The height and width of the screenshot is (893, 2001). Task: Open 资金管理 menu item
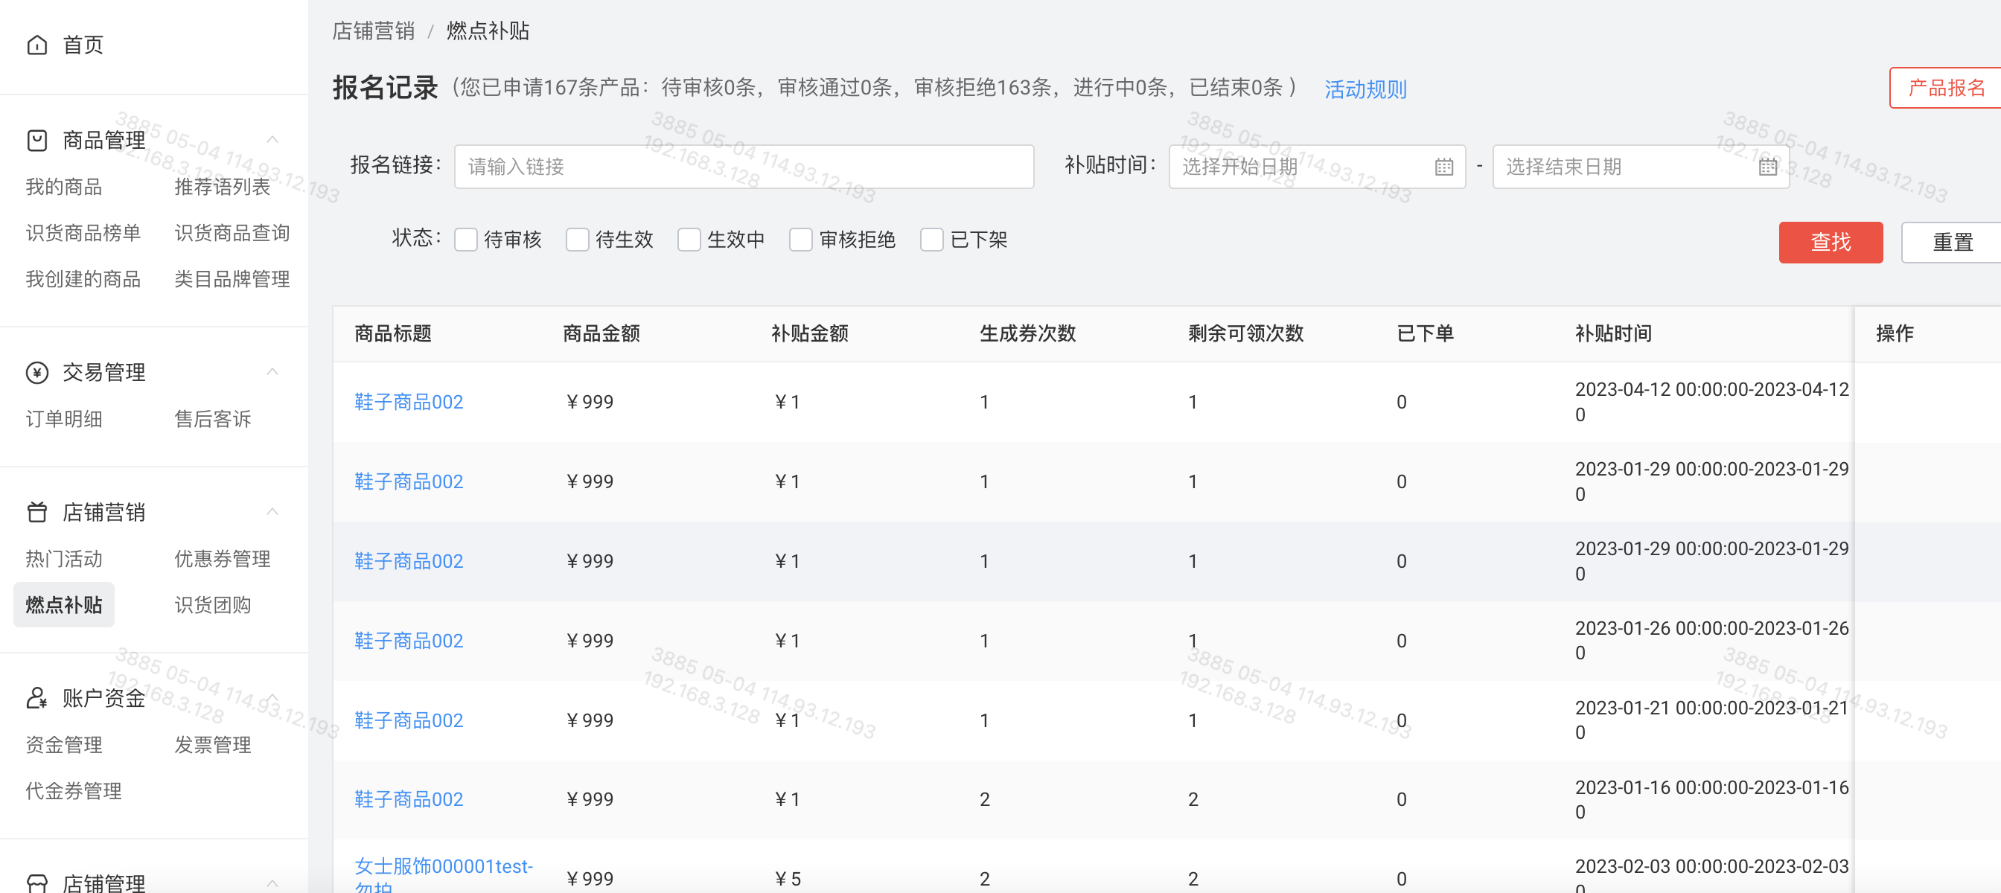[64, 746]
